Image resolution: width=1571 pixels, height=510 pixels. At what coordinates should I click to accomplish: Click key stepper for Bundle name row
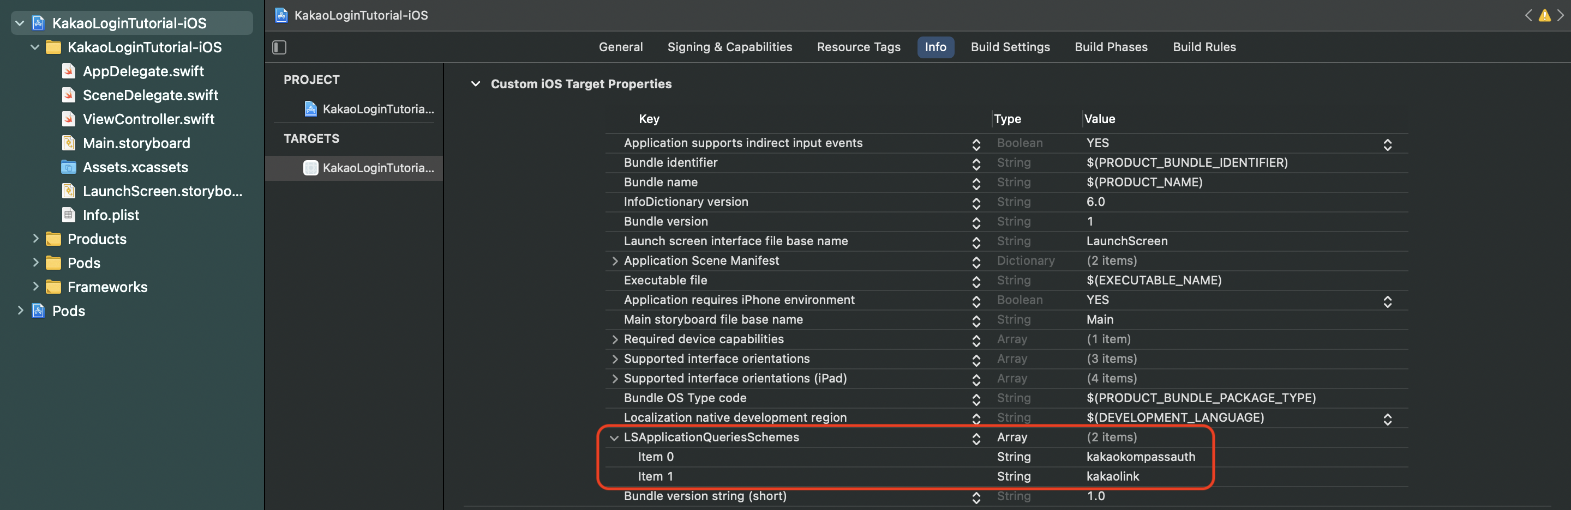tap(976, 184)
